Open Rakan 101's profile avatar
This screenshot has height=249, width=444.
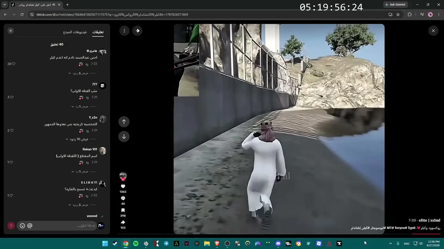pos(102,150)
